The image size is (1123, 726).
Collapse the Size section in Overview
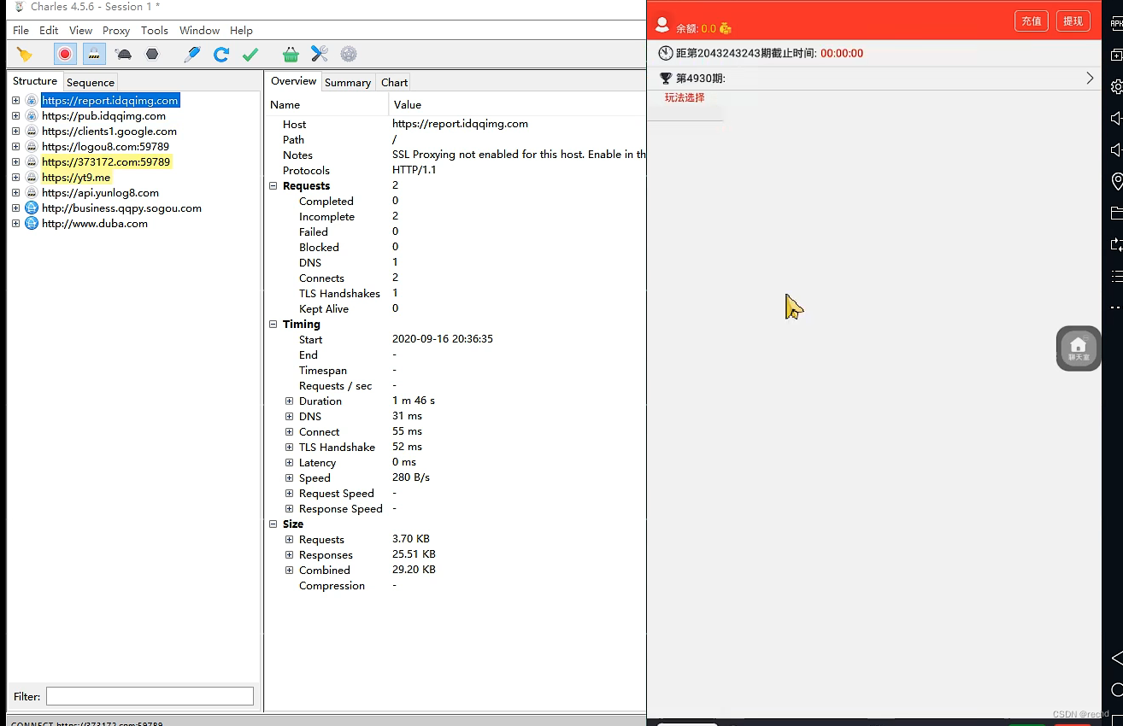point(273,524)
